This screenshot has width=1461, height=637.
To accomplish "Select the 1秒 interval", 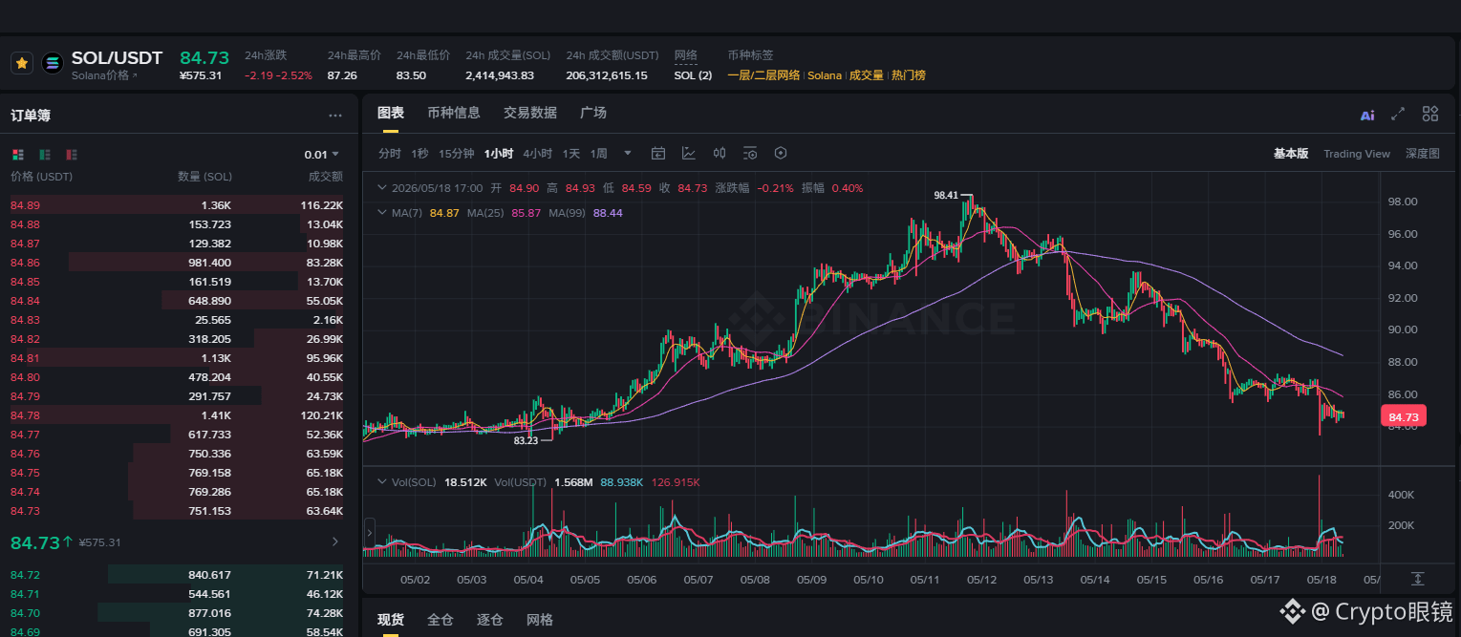I will (x=419, y=154).
